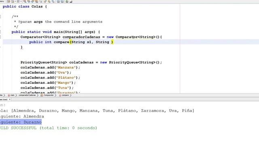Click the closing brace with error underline

pos(21,48)
